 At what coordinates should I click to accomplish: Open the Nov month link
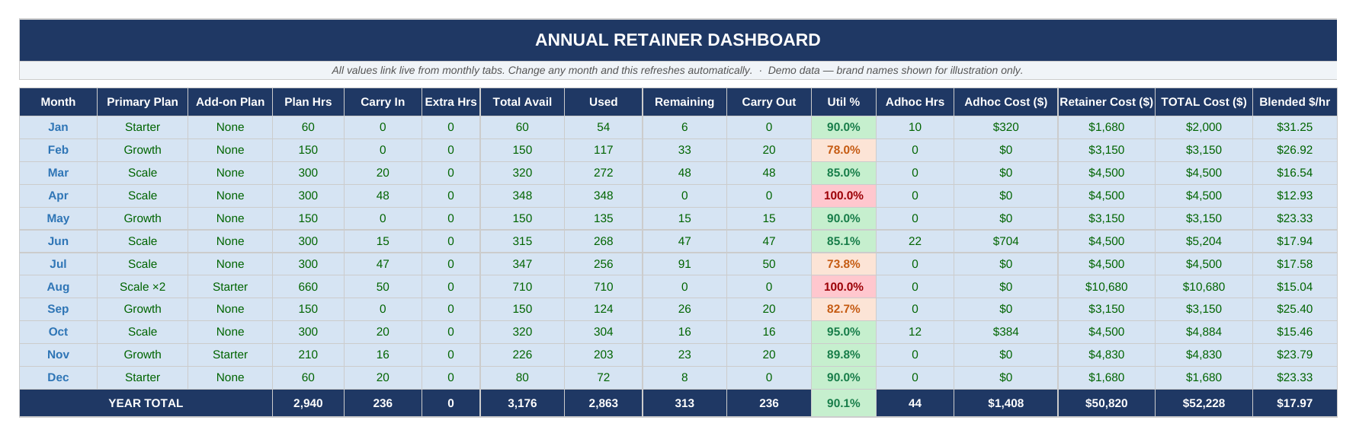58,355
